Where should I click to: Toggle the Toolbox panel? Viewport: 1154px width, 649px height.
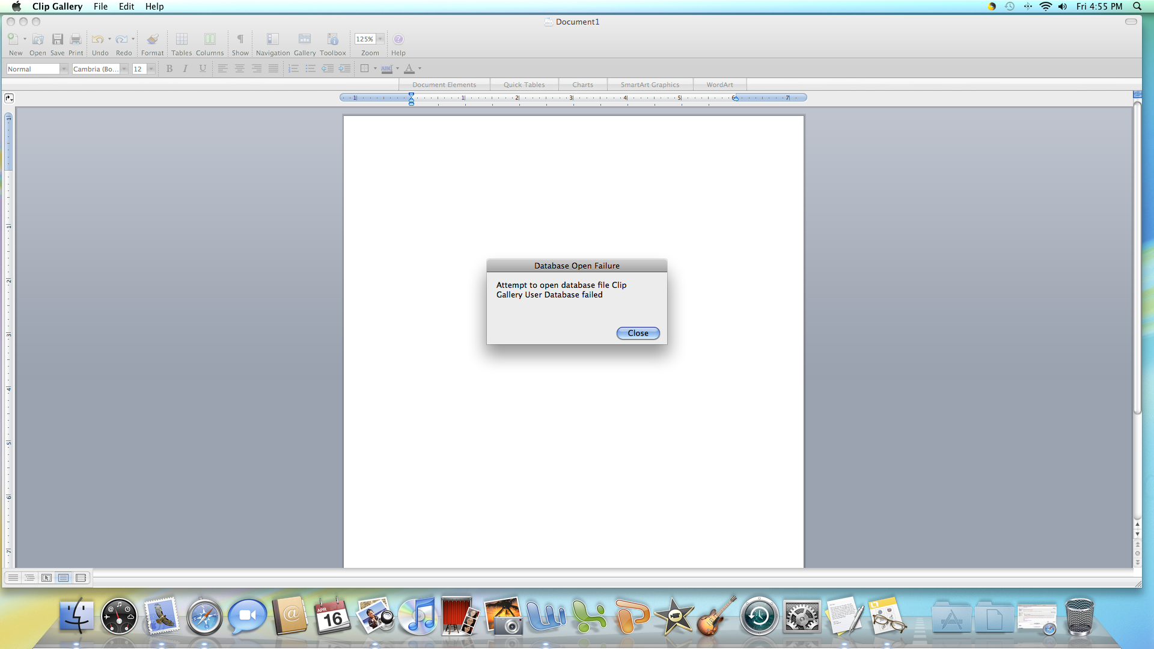coord(332,39)
